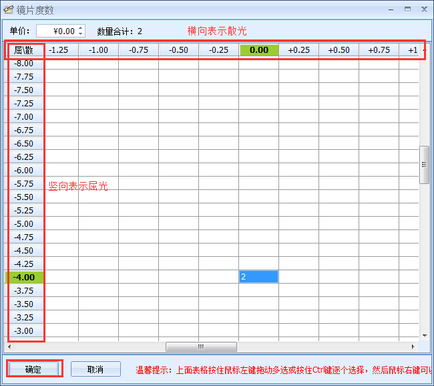Increase unit price with up stepper arrow
Image resolution: width=434 pixels, height=386 pixels.
[x=81, y=27]
